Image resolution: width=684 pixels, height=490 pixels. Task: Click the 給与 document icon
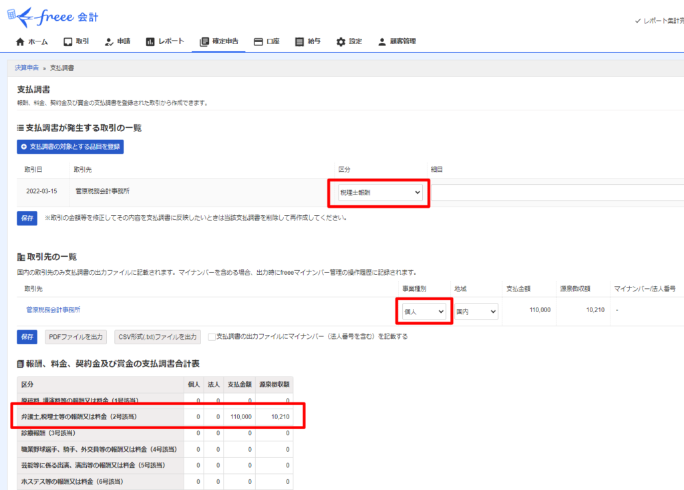299,41
